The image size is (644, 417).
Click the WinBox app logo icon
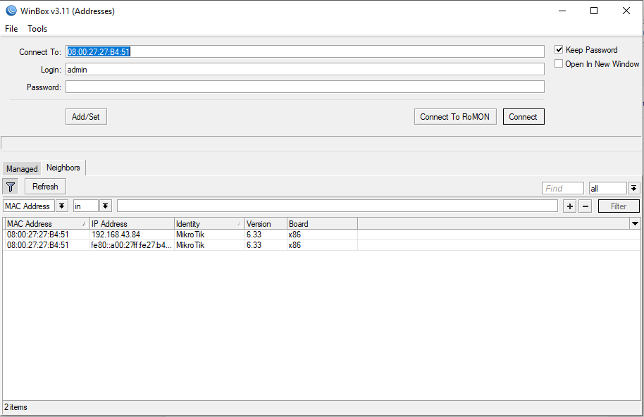[x=11, y=11]
